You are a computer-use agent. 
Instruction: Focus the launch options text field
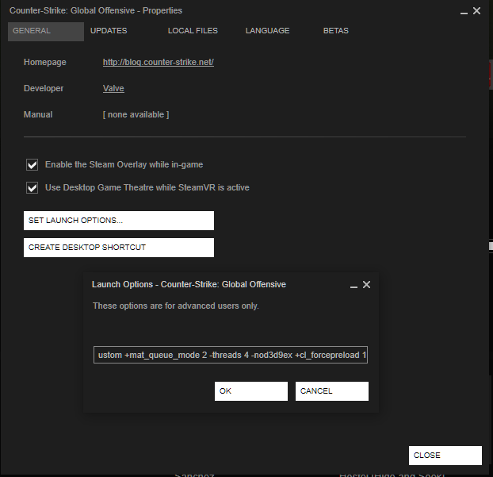pos(231,355)
